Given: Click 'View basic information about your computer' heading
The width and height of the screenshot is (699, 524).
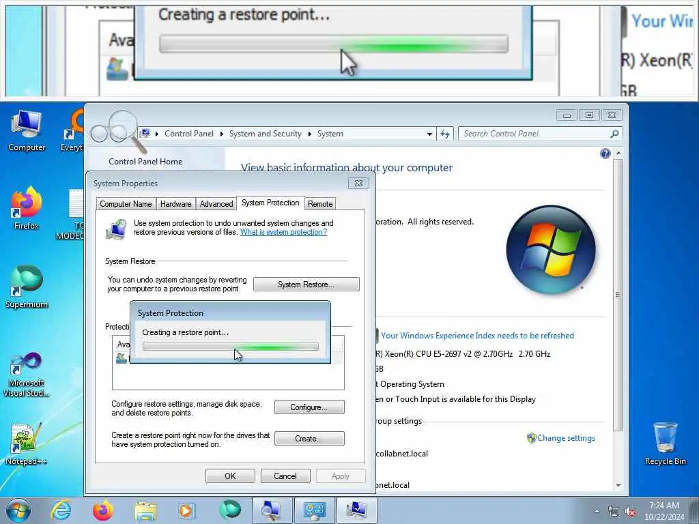Looking at the screenshot, I should pos(346,168).
